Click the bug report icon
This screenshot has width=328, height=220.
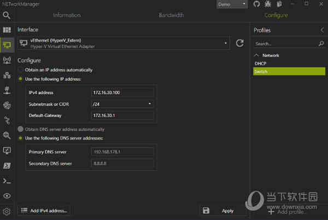point(267,4)
